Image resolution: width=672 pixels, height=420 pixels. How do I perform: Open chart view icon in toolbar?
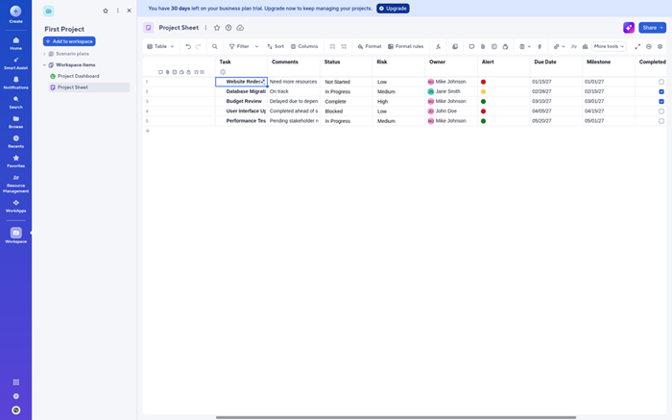click(585, 46)
